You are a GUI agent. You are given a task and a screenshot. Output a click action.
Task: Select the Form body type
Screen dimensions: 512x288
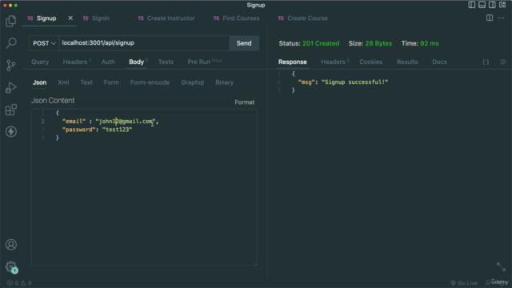click(x=111, y=82)
